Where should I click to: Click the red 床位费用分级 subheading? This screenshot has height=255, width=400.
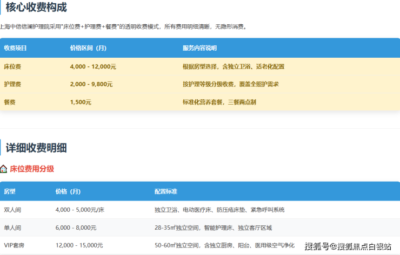(x=32, y=169)
